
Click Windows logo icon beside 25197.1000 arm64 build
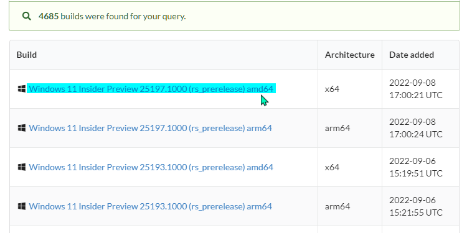tap(22, 128)
